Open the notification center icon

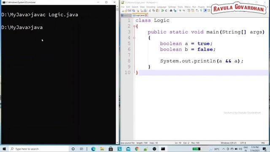click(x=265, y=149)
